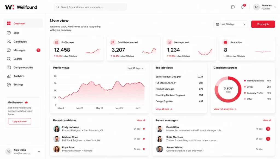Click the Candidates people icon in sidebar
280x159 pixels.
9,41
